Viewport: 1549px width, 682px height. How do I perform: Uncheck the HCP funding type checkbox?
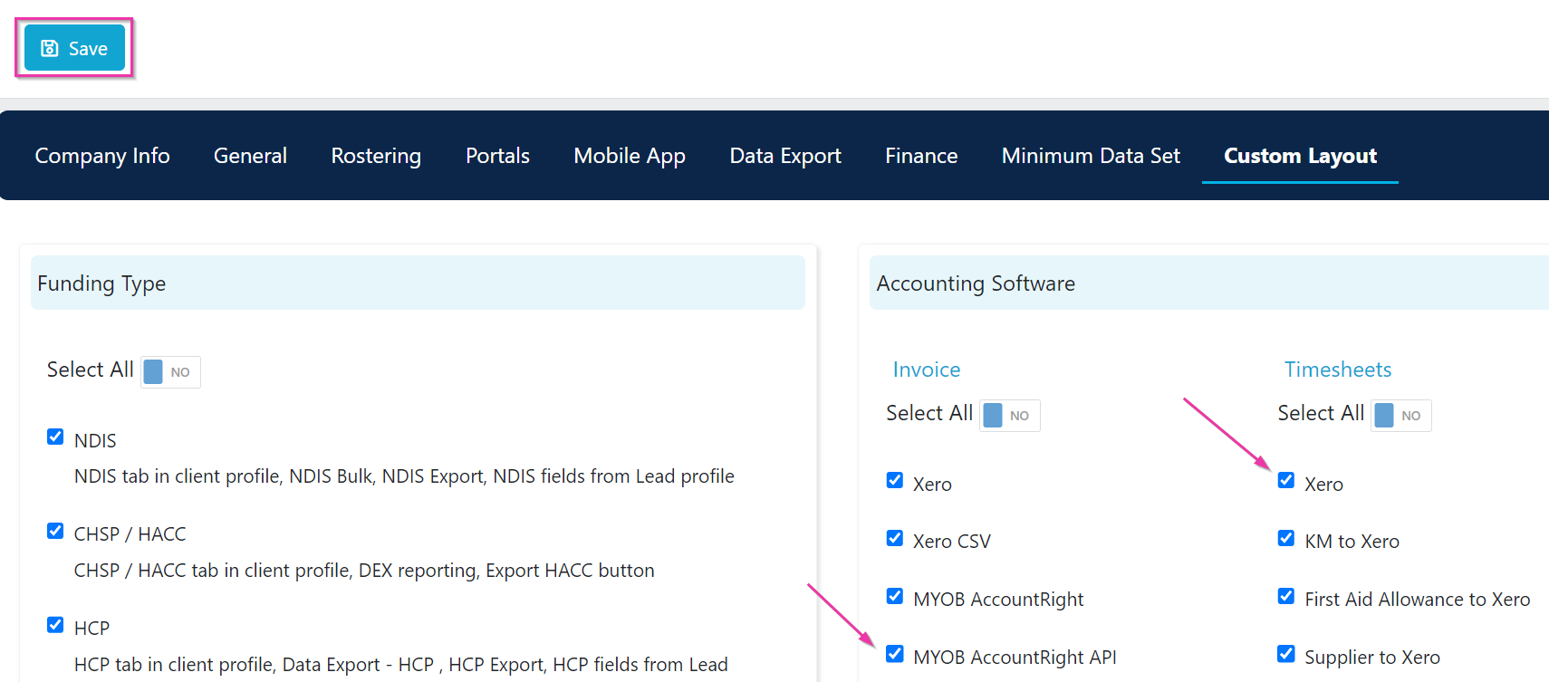tap(55, 625)
